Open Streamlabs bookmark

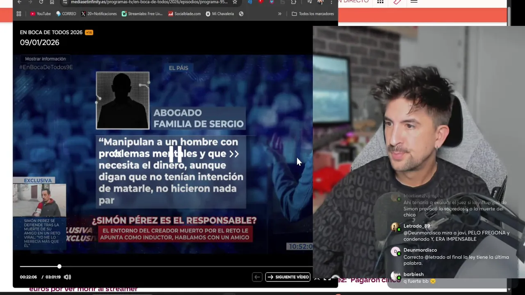click(x=142, y=14)
